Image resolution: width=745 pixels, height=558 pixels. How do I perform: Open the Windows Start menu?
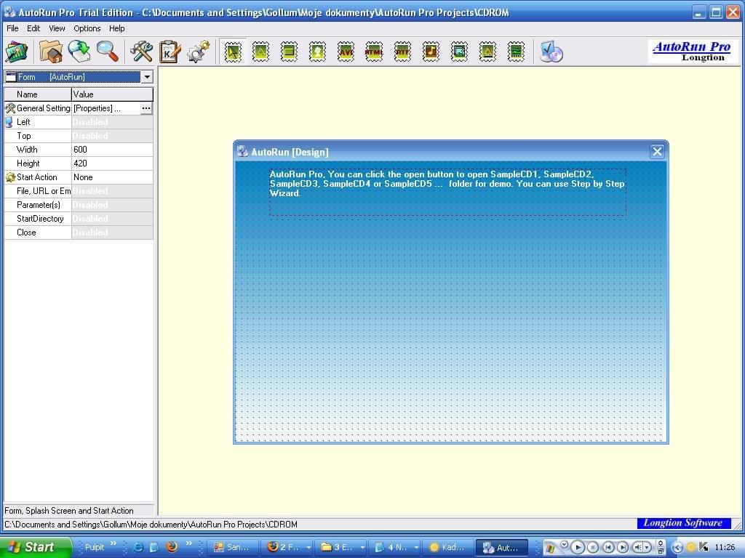35,547
